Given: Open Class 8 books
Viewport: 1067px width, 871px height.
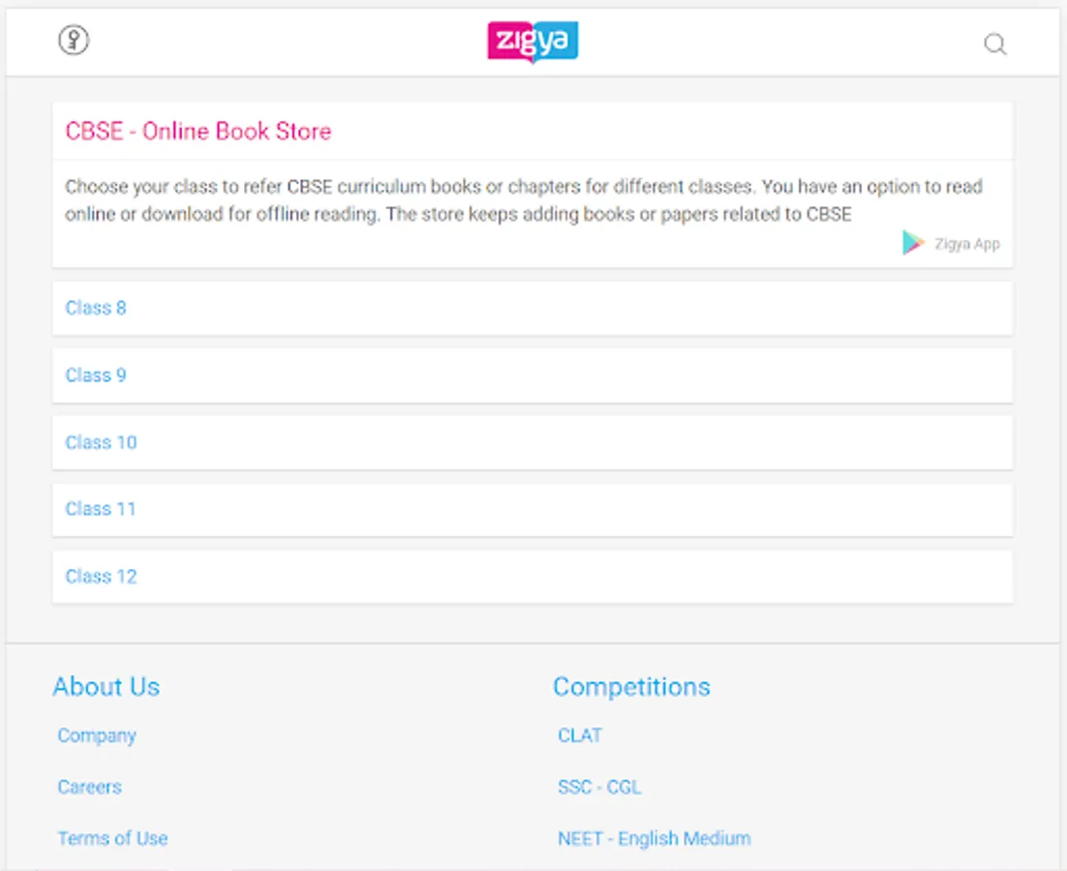Looking at the screenshot, I should click(533, 308).
